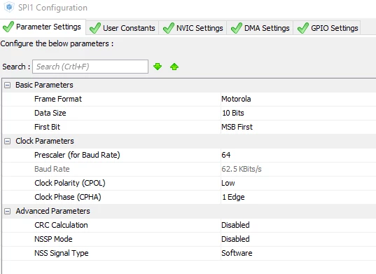
Task: Click the green up arrow search-previous icon
Action: pyautogui.click(x=174, y=67)
